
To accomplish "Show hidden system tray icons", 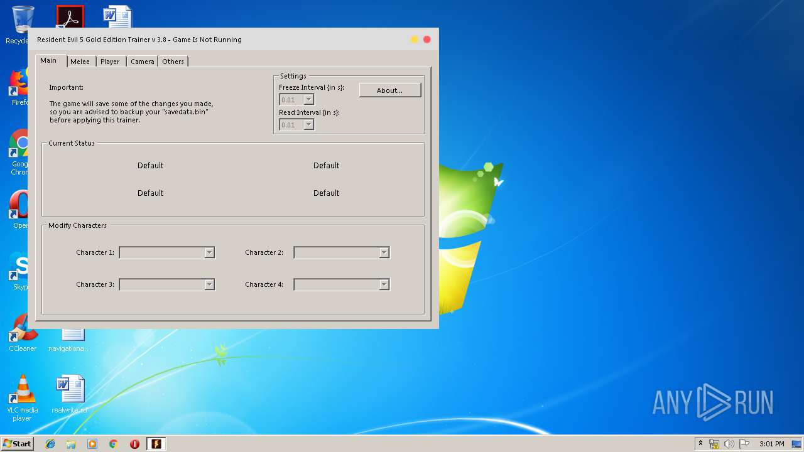I will point(700,444).
